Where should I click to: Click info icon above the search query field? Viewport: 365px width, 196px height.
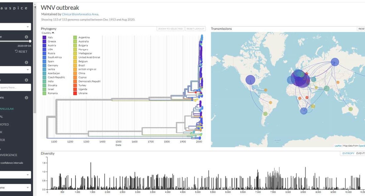pyautogui.click(x=26, y=80)
